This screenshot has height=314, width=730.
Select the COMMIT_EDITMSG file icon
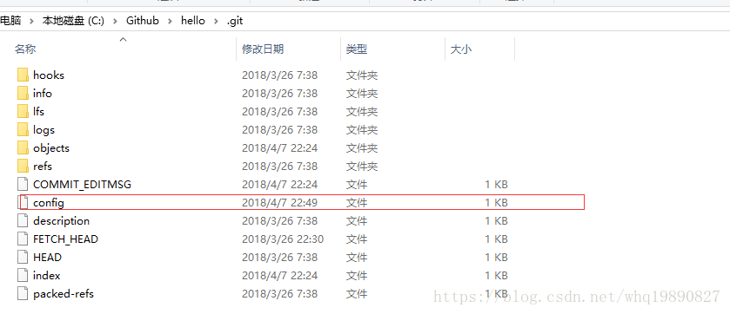click(23, 184)
